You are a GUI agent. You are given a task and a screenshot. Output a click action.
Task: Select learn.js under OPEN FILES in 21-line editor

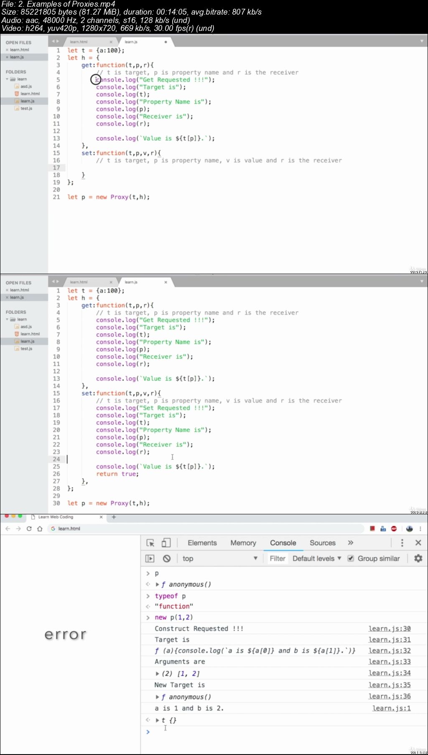(24, 57)
